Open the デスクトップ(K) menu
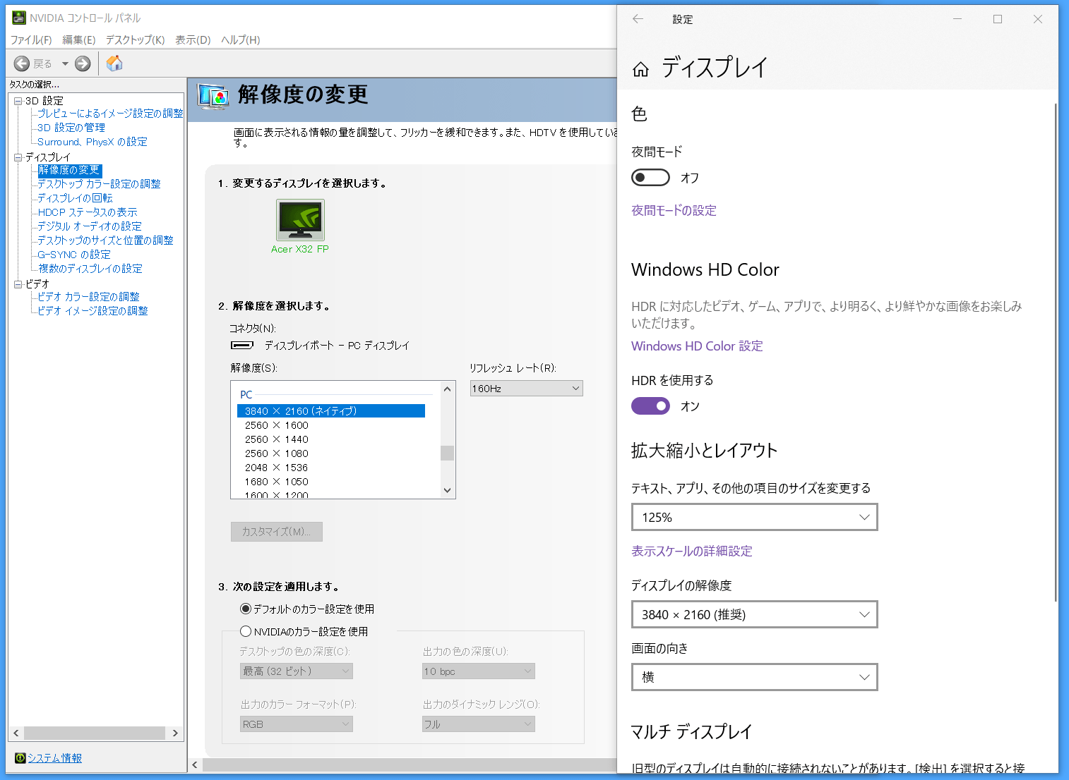1069x780 pixels. 136,40
